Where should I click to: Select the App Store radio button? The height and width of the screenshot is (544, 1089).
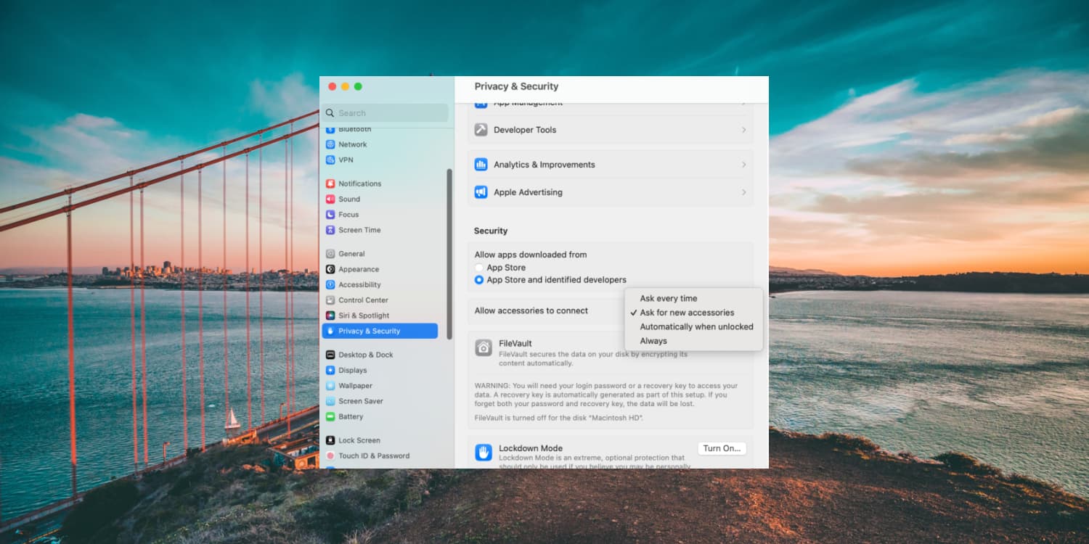pos(479,268)
